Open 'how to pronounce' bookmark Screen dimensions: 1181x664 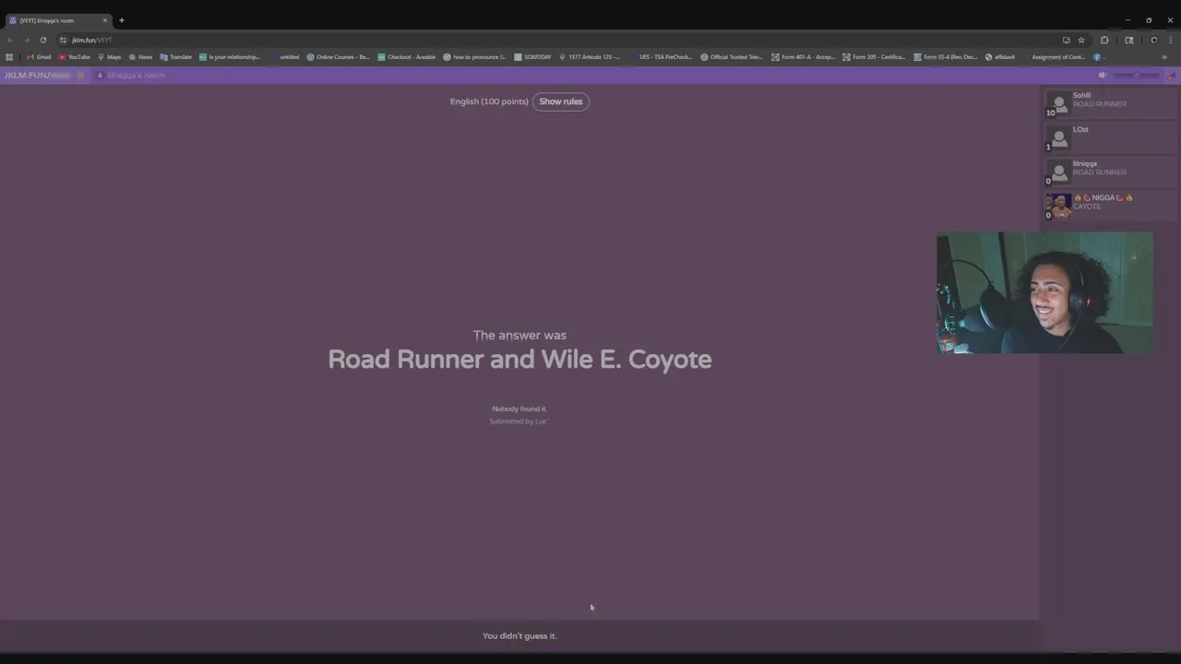tap(474, 57)
